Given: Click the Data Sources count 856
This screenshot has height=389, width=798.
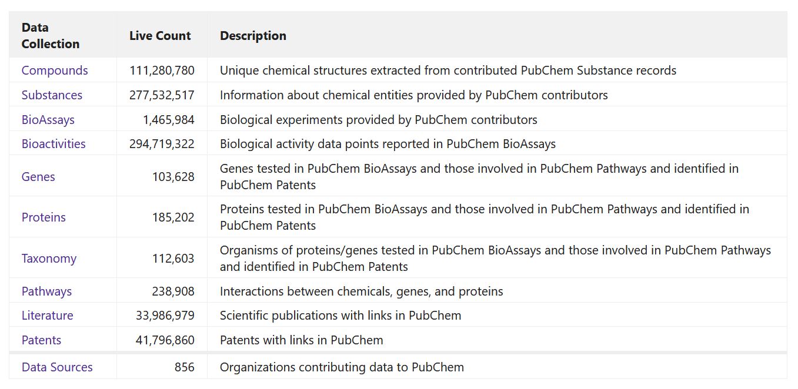Looking at the screenshot, I should (184, 367).
